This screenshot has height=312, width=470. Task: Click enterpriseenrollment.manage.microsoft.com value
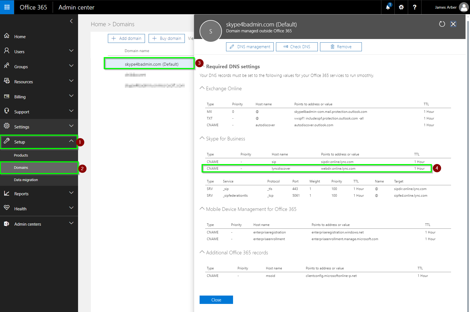tap(345, 239)
